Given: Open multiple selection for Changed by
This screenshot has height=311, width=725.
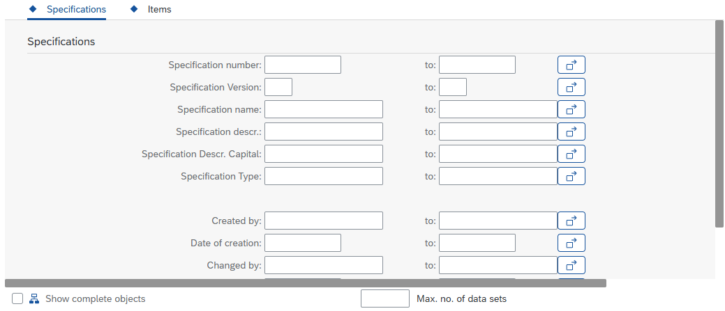Looking at the screenshot, I should pyautogui.click(x=571, y=265).
